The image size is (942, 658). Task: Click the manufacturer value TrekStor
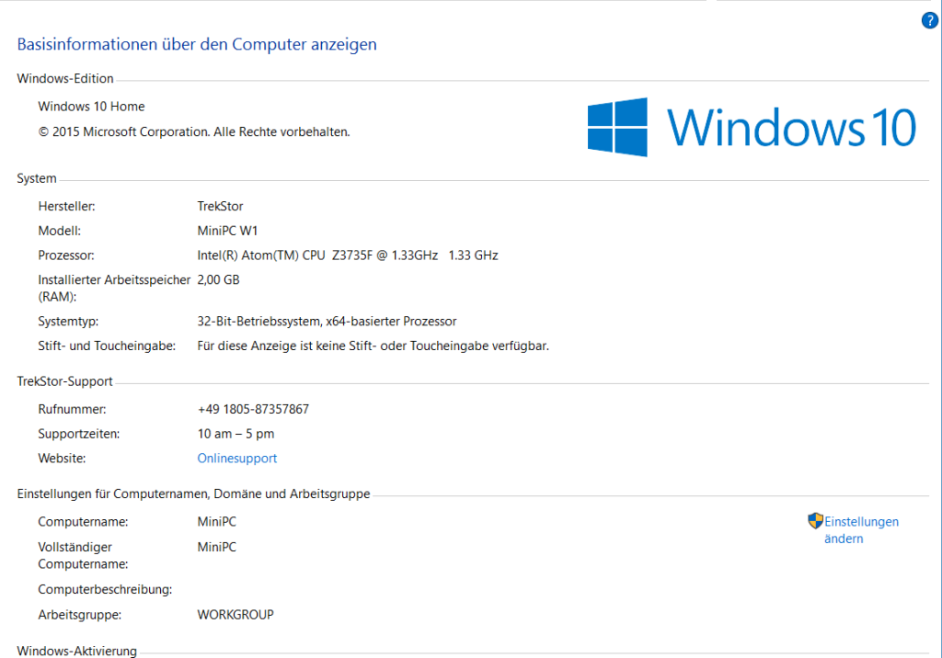(220, 206)
